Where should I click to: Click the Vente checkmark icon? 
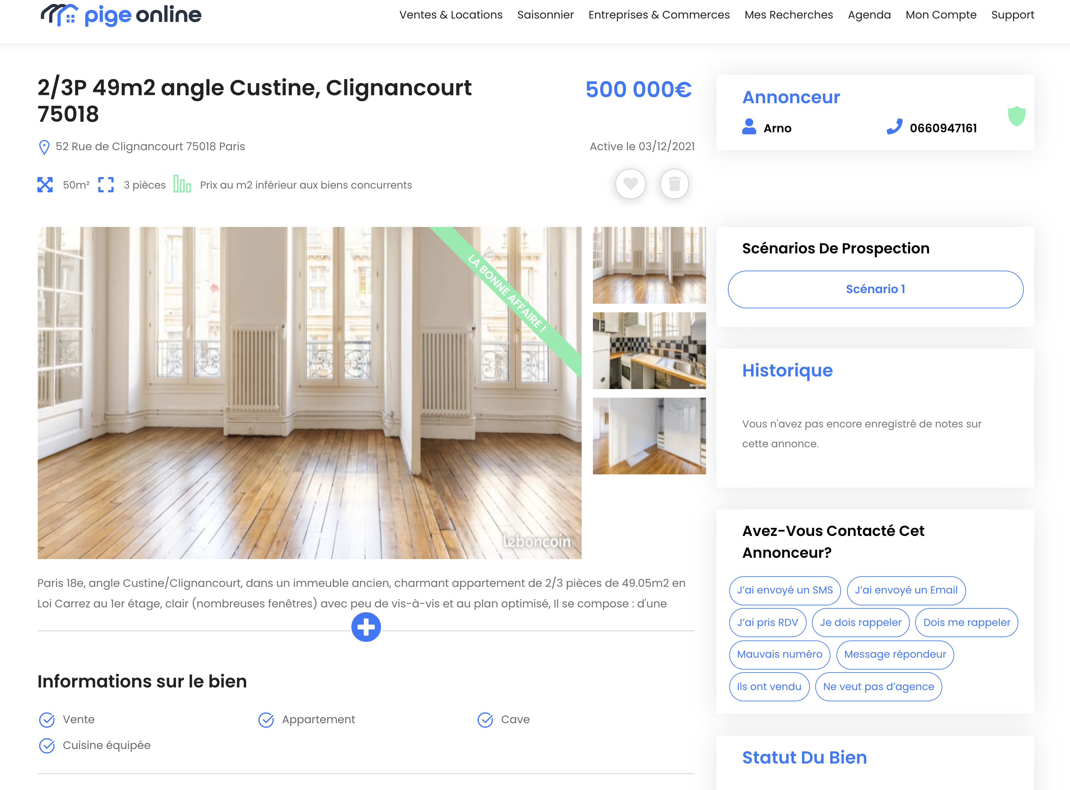point(47,720)
